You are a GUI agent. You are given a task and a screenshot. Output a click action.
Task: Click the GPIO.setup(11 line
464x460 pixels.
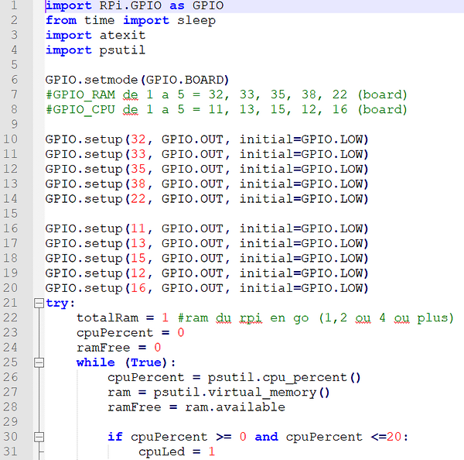click(x=206, y=228)
